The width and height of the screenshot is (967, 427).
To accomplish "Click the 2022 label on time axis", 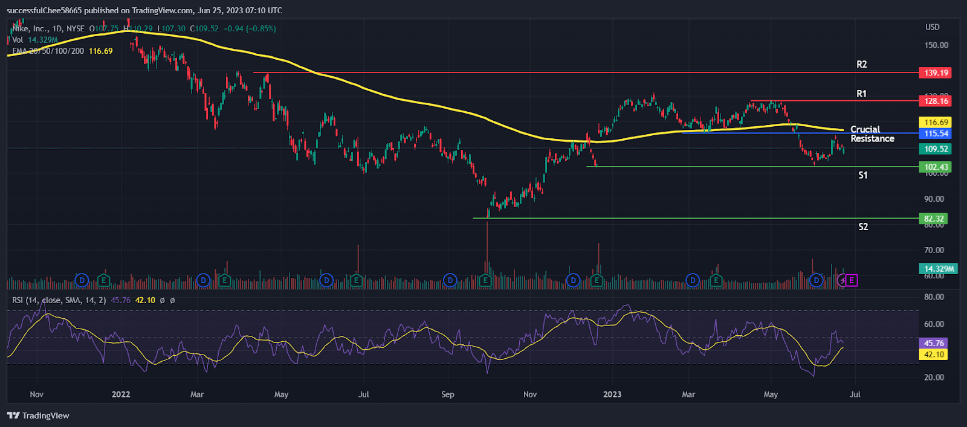I will (121, 394).
